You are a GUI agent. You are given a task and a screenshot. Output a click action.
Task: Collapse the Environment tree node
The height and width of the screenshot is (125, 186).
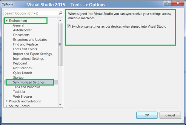(x=7, y=21)
